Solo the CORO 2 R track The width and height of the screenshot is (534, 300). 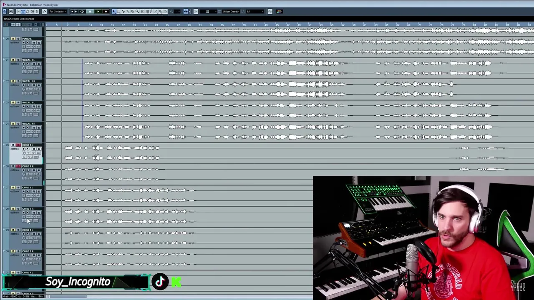18,209
